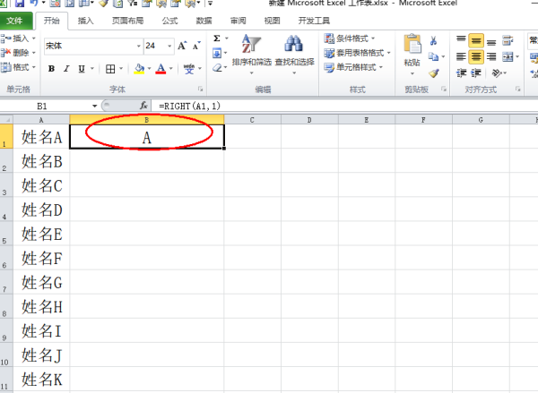The width and height of the screenshot is (538, 393).
Task: Increase font size with grow font icon
Action: point(182,46)
